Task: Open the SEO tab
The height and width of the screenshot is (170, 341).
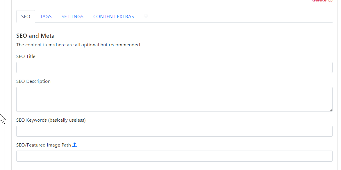Action: click(26, 17)
